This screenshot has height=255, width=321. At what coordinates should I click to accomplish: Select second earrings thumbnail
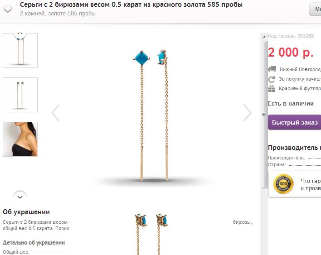[x=20, y=95]
